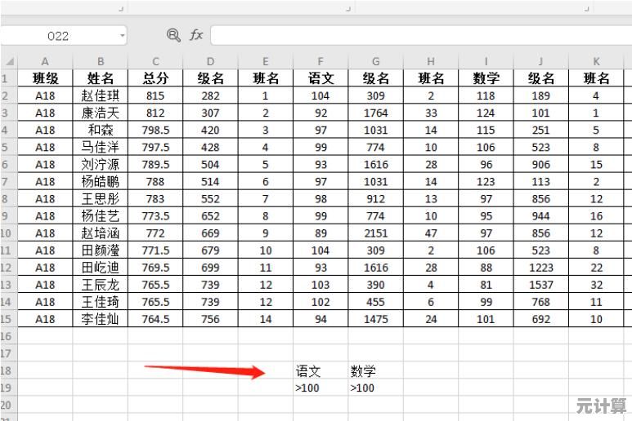Open the first ribbon group dialog launcher
Viewport: 632px width, 421px height.
point(121,8)
